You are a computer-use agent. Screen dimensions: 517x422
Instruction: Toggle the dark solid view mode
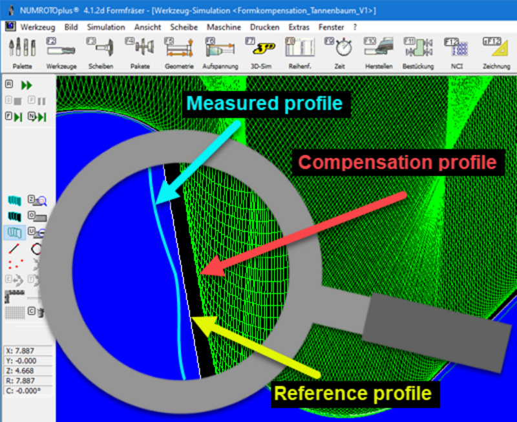click(14, 216)
